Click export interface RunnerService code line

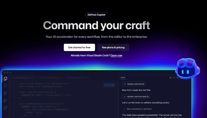(38, 92)
